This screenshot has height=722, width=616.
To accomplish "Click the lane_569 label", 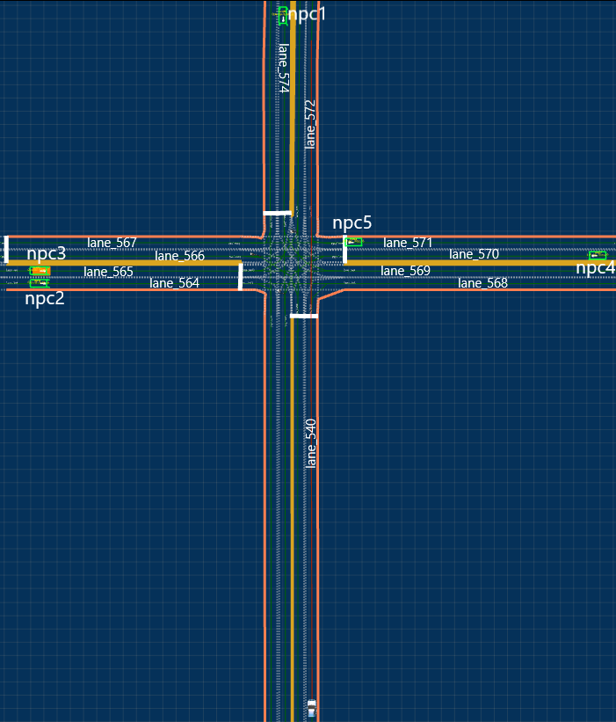I will pos(405,271).
